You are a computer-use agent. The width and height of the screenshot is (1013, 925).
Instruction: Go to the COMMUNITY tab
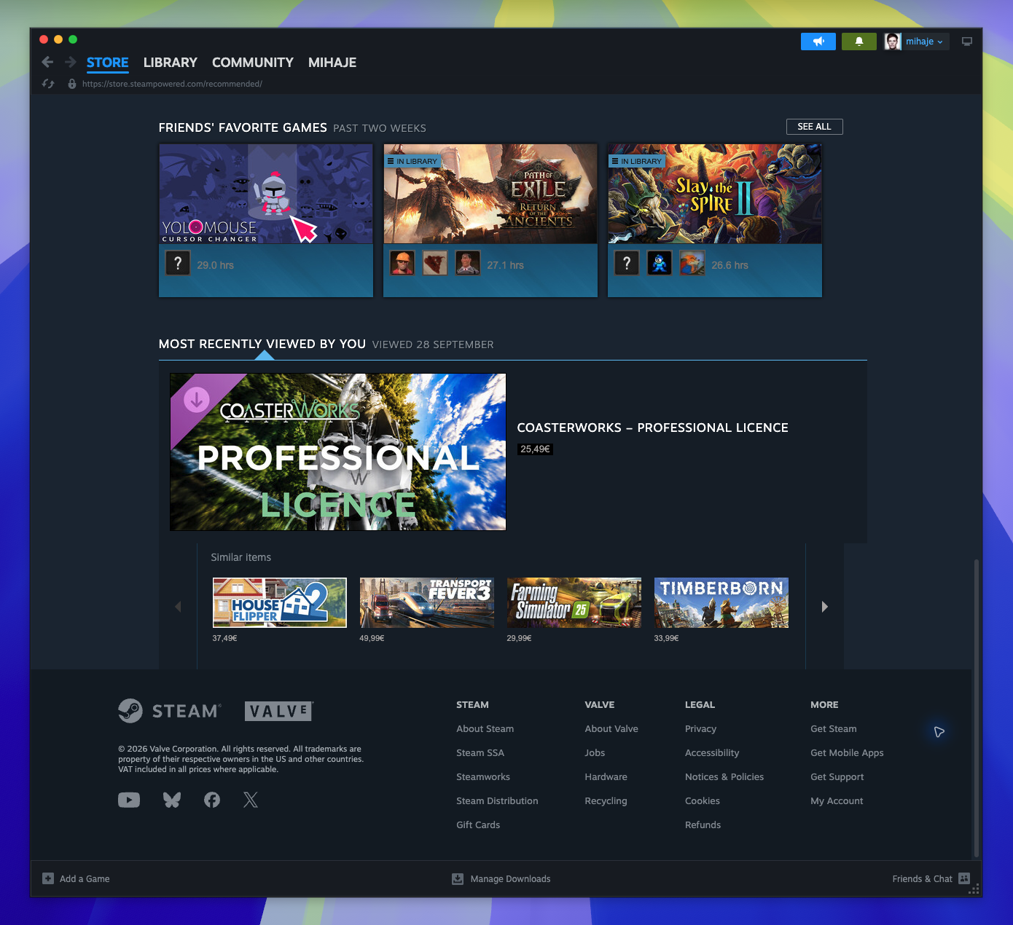point(253,63)
